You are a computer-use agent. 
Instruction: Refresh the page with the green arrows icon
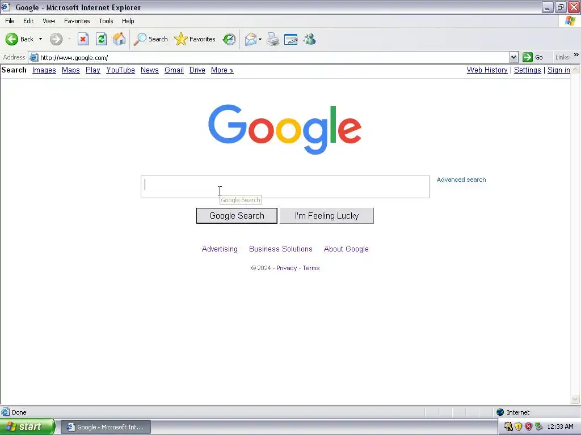coord(101,39)
